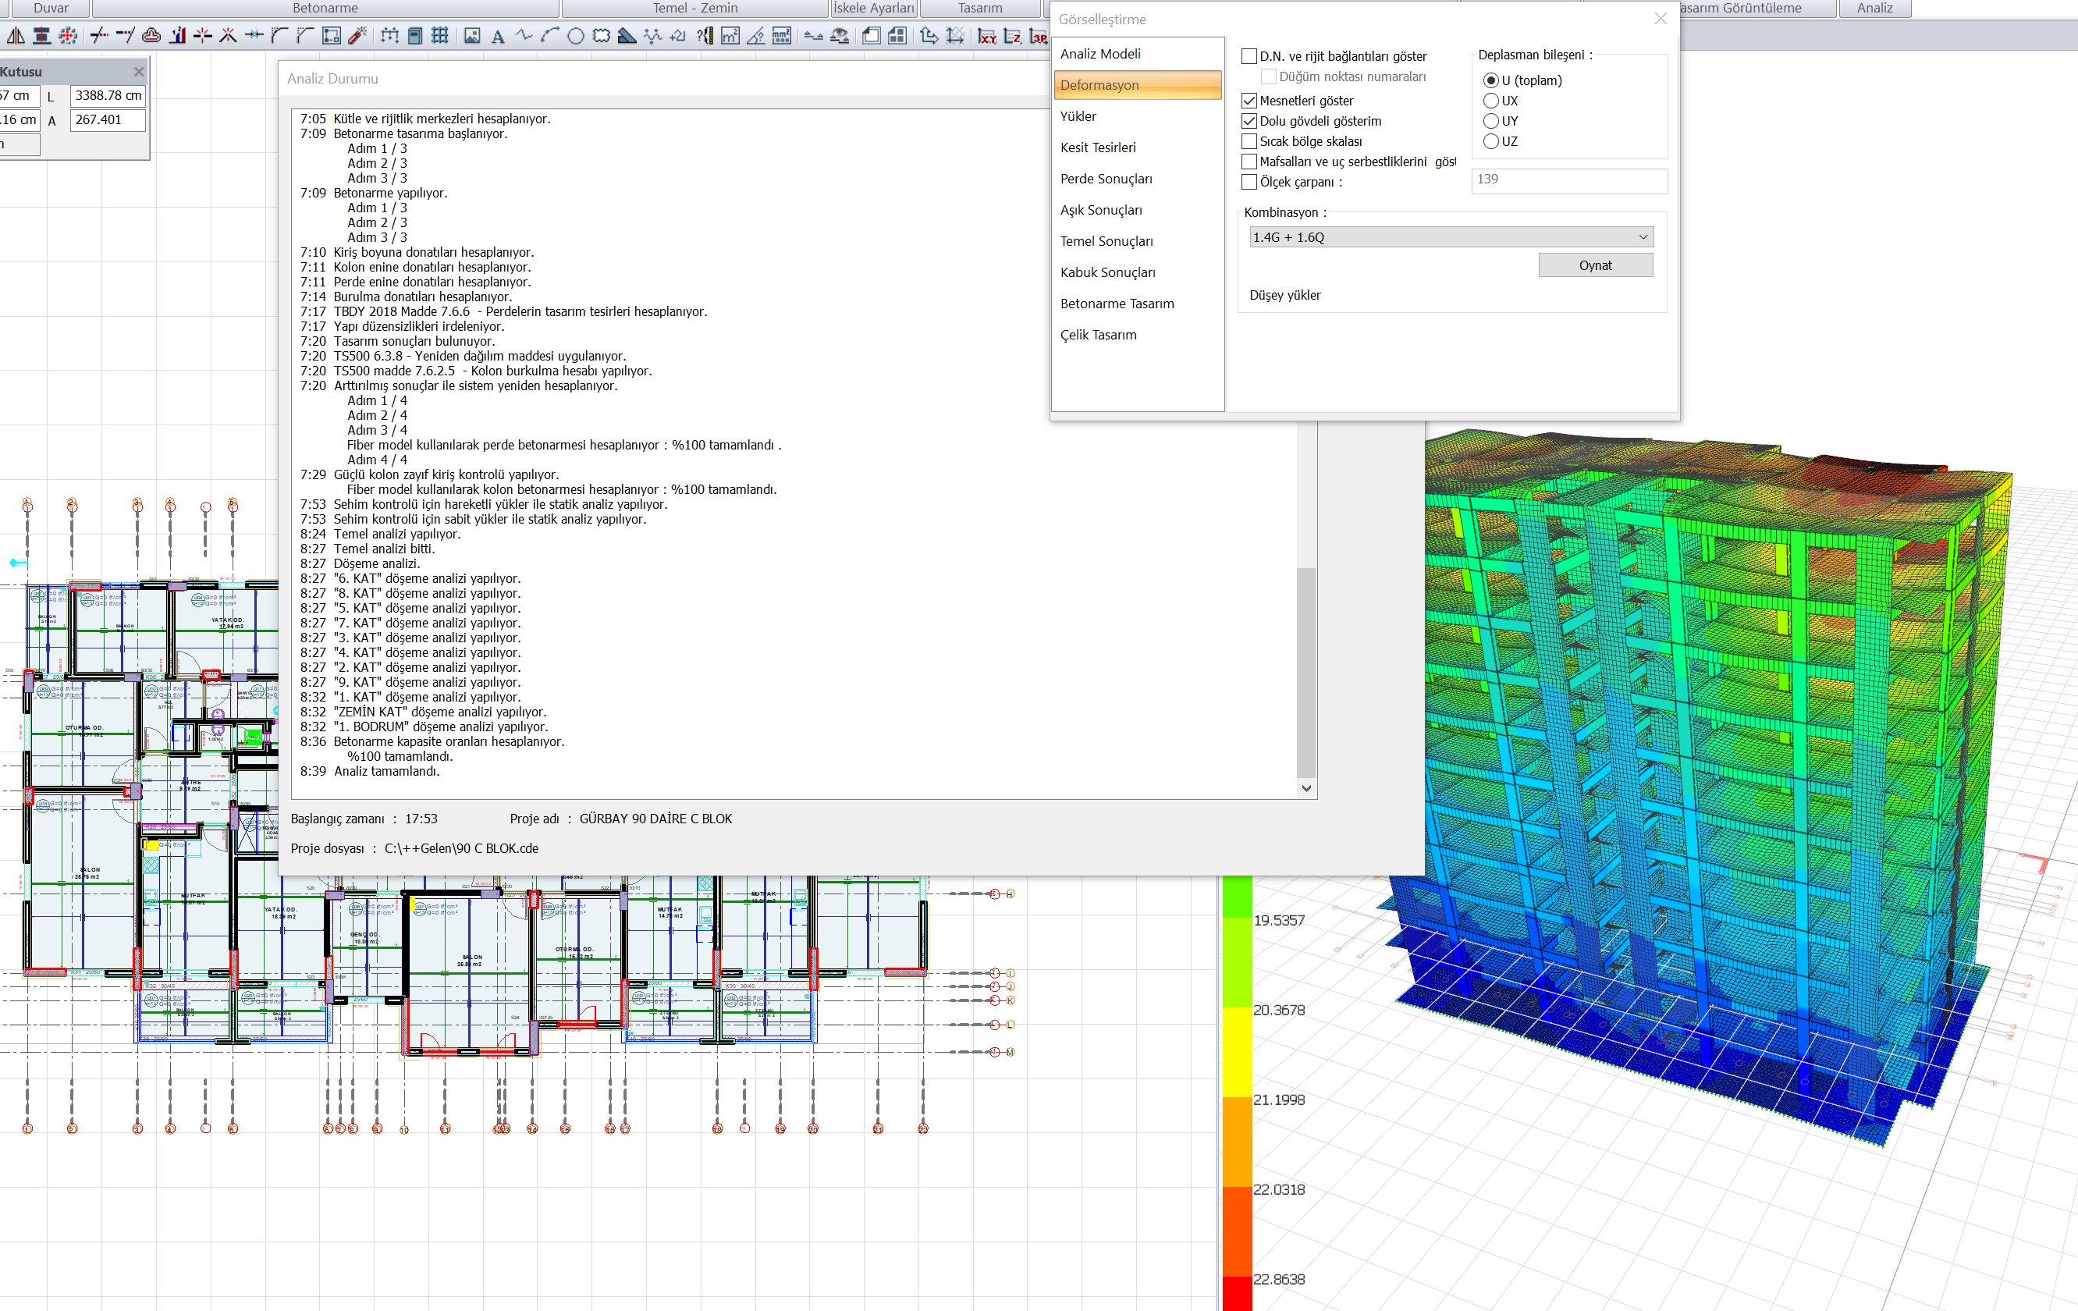
Task: Select 'Kesit Tesirleri' in the list
Action: point(1138,147)
